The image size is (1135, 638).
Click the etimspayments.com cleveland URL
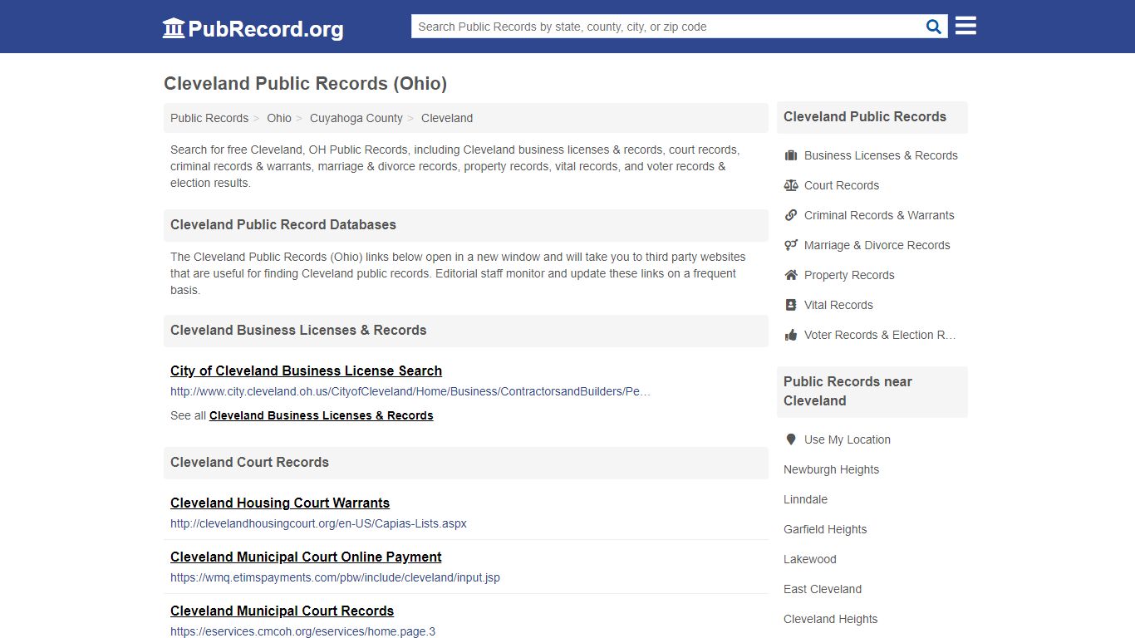point(335,577)
